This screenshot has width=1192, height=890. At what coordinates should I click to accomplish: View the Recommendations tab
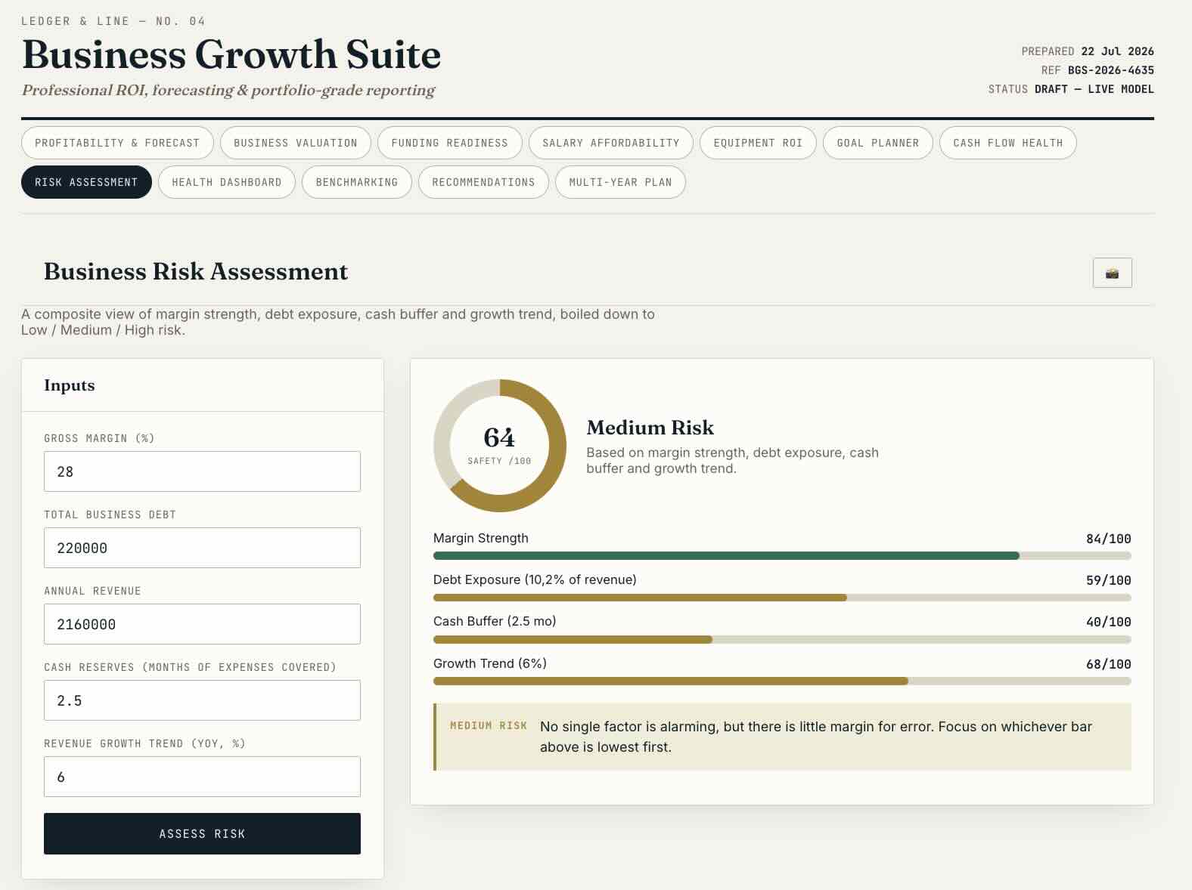[483, 182]
